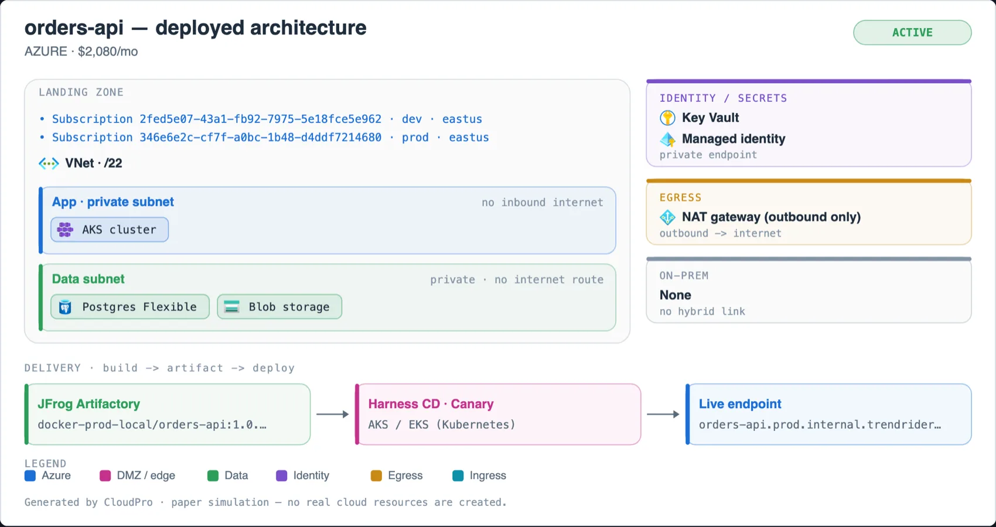Screen dimensions: 996x527
Task: Select the AKS cluster chip
Action: pyautogui.click(x=110, y=230)
